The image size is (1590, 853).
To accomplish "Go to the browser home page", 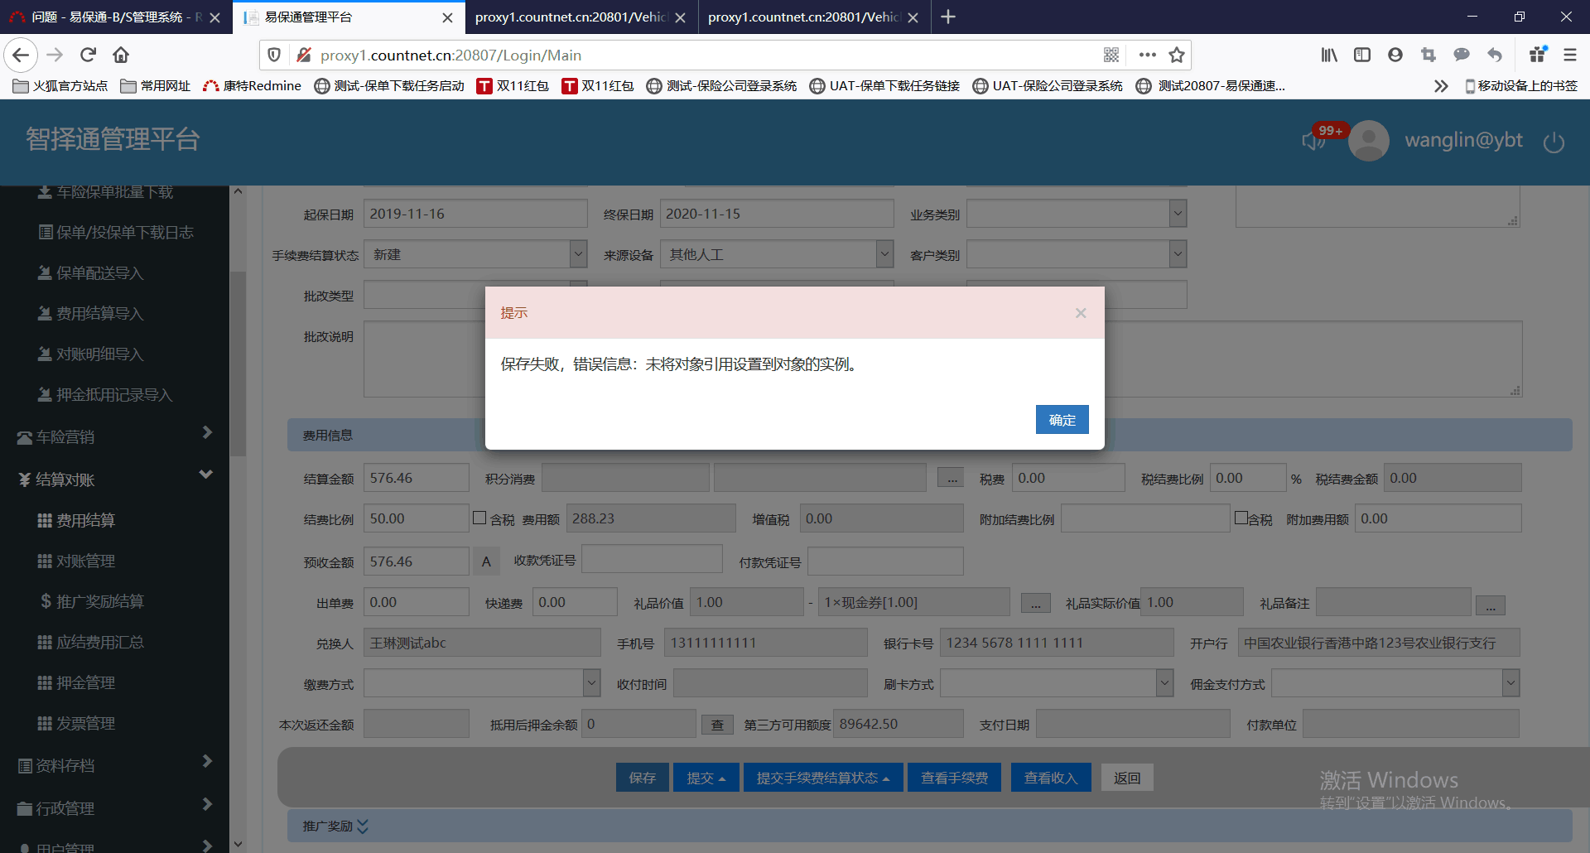I will 121,55.
